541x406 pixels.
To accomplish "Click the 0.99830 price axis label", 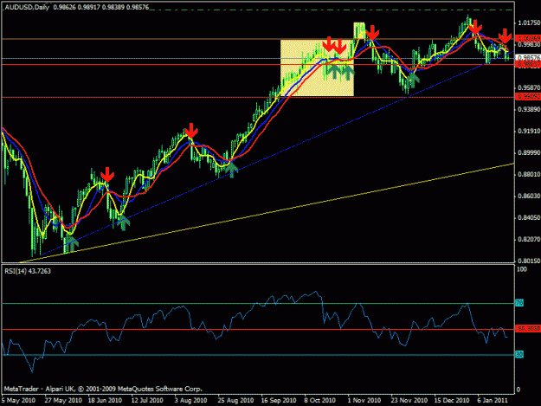I will pyautogui.click(x=529, y=44).
